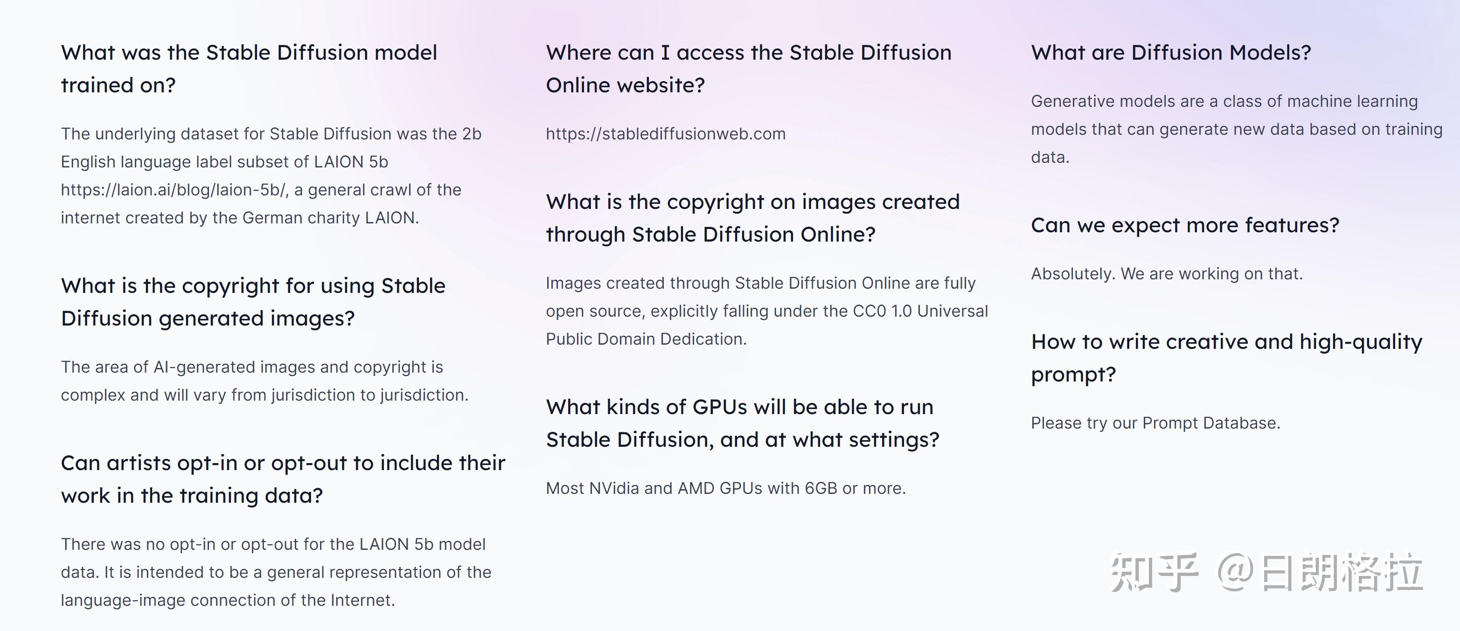Click the '@日朗格拉' watermark username
Image resolution: width=1460 pixels, height=631 pixels.
pyautogui.click(x=1320, y=572)
